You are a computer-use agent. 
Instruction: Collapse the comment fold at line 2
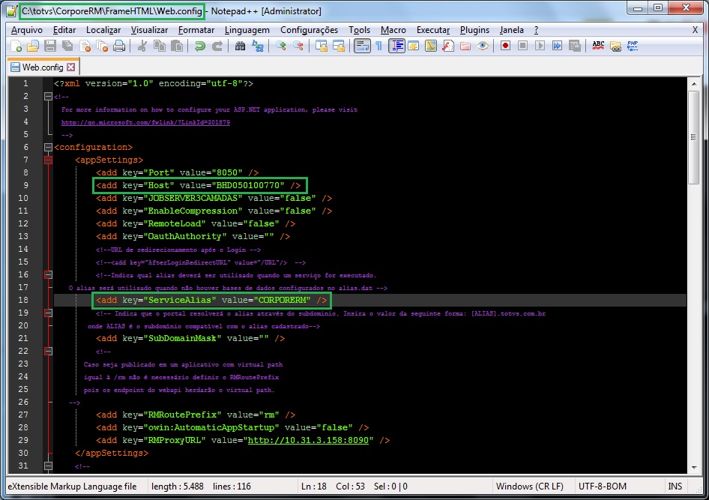tap(48, 96)
